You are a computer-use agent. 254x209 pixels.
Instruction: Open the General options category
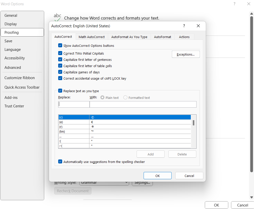tap(22, 16)
